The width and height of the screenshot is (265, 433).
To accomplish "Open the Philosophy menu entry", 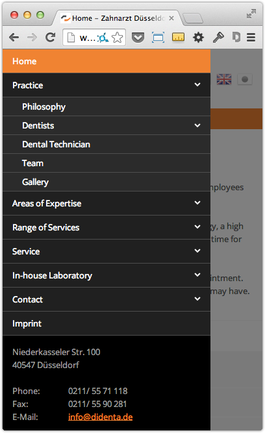I will 107,106.
